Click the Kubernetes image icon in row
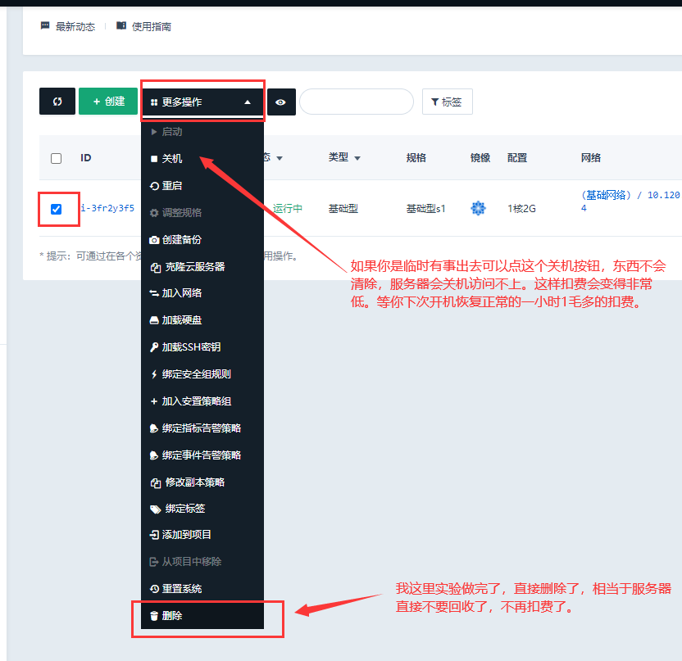 [479, 208]
